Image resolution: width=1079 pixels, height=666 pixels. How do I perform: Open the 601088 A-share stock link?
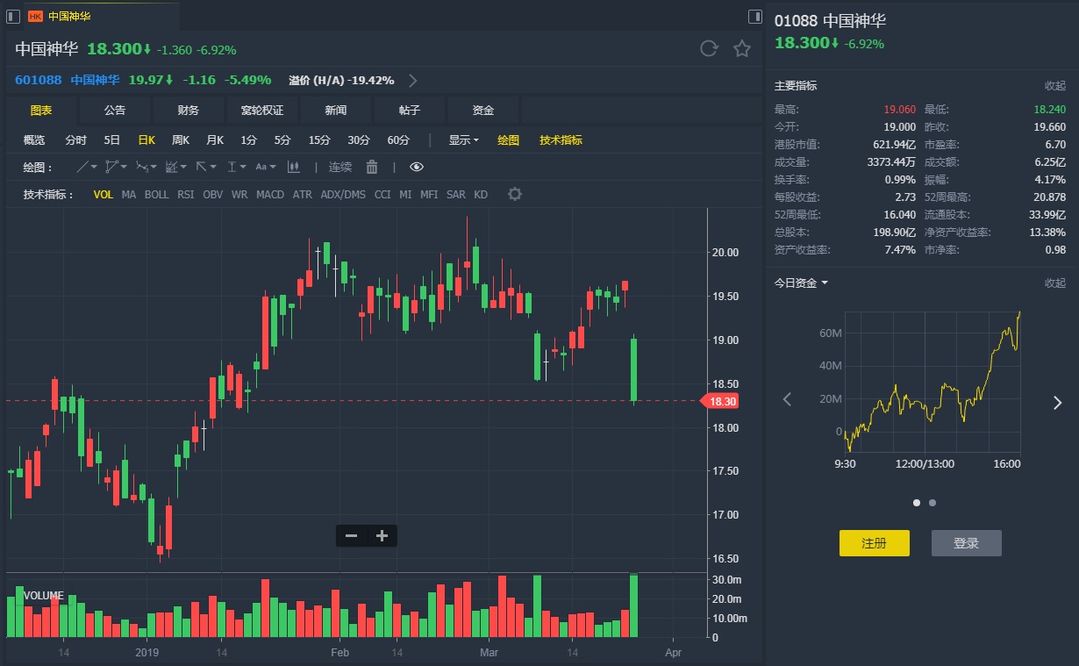39,80
